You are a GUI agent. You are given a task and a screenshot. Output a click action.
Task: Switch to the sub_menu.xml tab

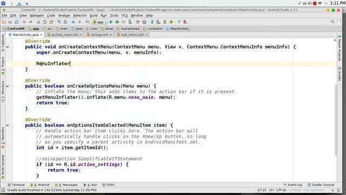click(x=132, y=35)
